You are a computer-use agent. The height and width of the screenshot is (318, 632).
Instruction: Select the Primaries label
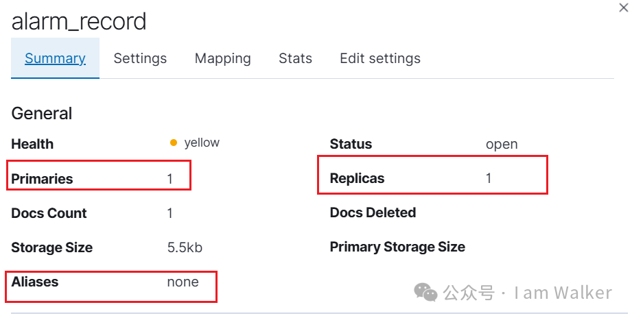click(42, 179)
